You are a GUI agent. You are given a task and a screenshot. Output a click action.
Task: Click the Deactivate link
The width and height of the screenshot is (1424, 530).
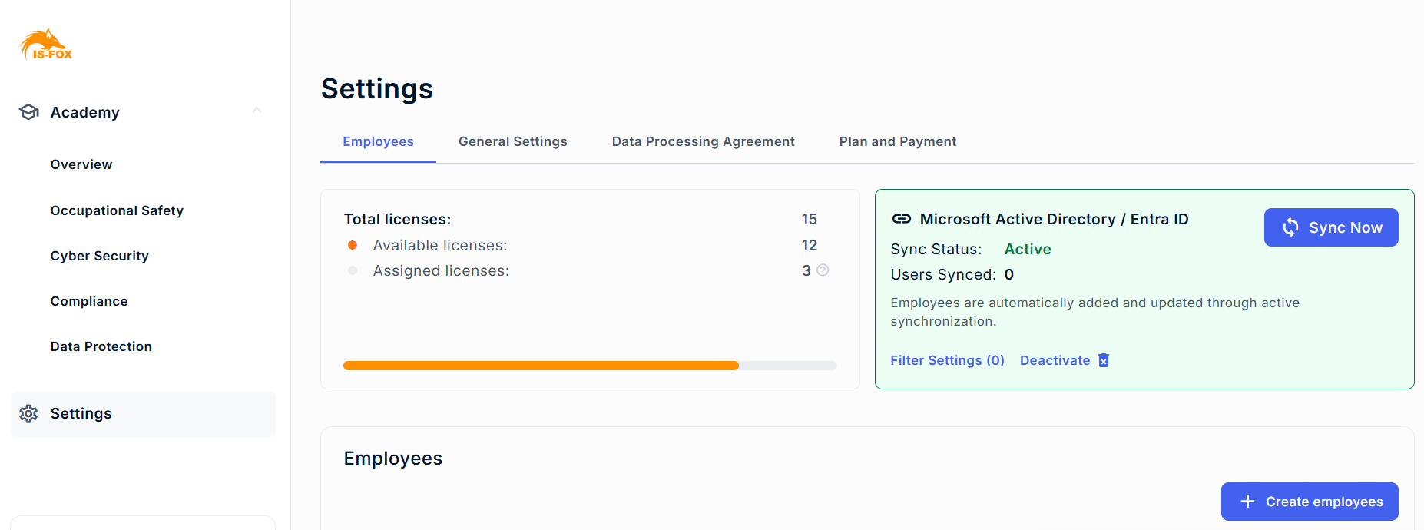[1055, 360]
